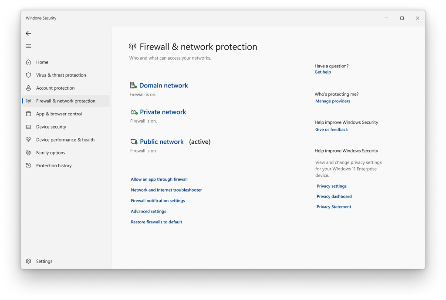Click Restore firewalls to default
This screenshot has width=446, height=300.
[156, 222]
